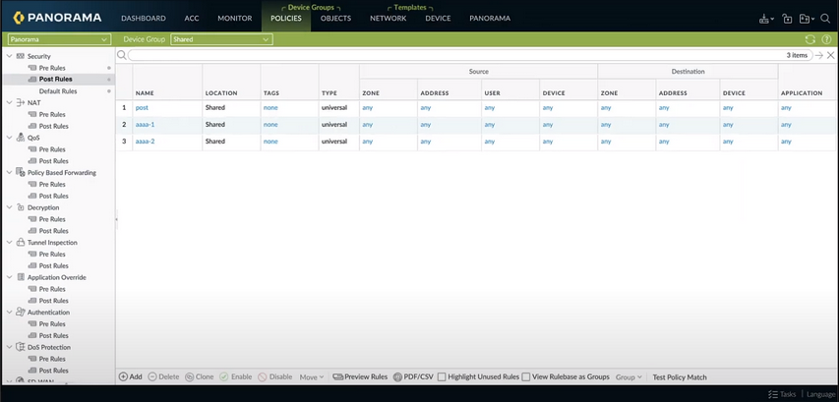Open the Move dropdown menu
Viewport: 839px width, 402px height.
[x=312, y=376]
